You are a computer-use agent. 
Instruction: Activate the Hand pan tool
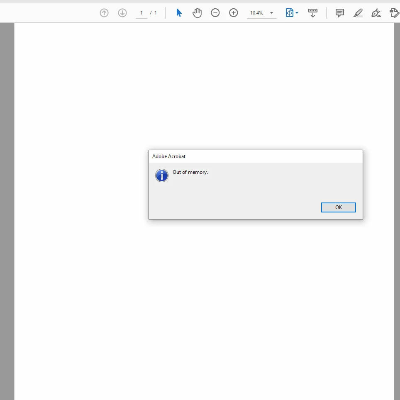tap(197, 13)
